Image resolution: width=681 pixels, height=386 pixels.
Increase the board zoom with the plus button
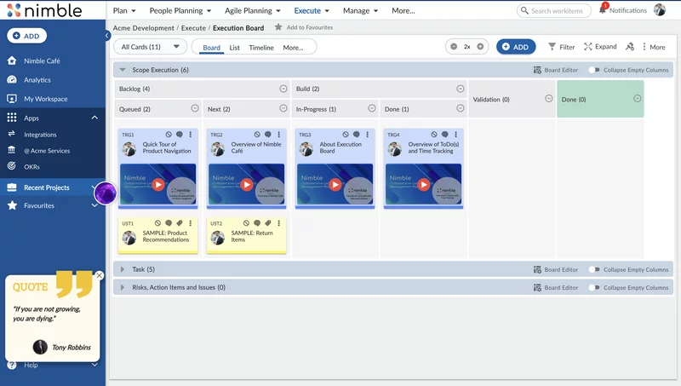click(x=480, y=47)
